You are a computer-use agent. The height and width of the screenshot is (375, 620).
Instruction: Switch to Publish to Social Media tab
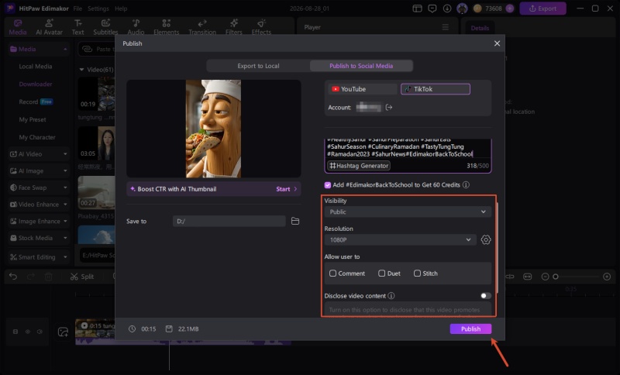(x=361, y=66)
